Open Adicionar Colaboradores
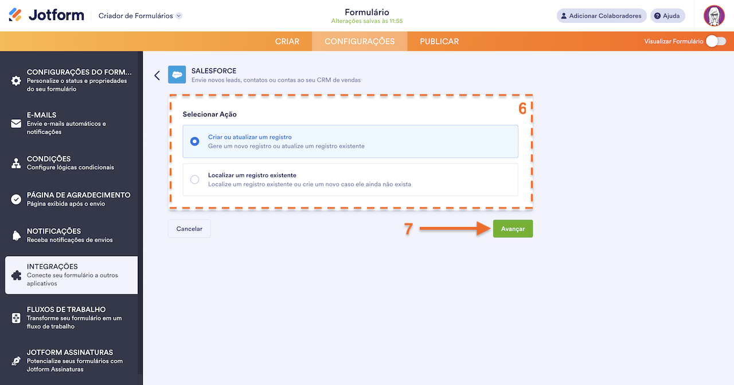Viewport: 734px width, 385px height. pos(601,15)
